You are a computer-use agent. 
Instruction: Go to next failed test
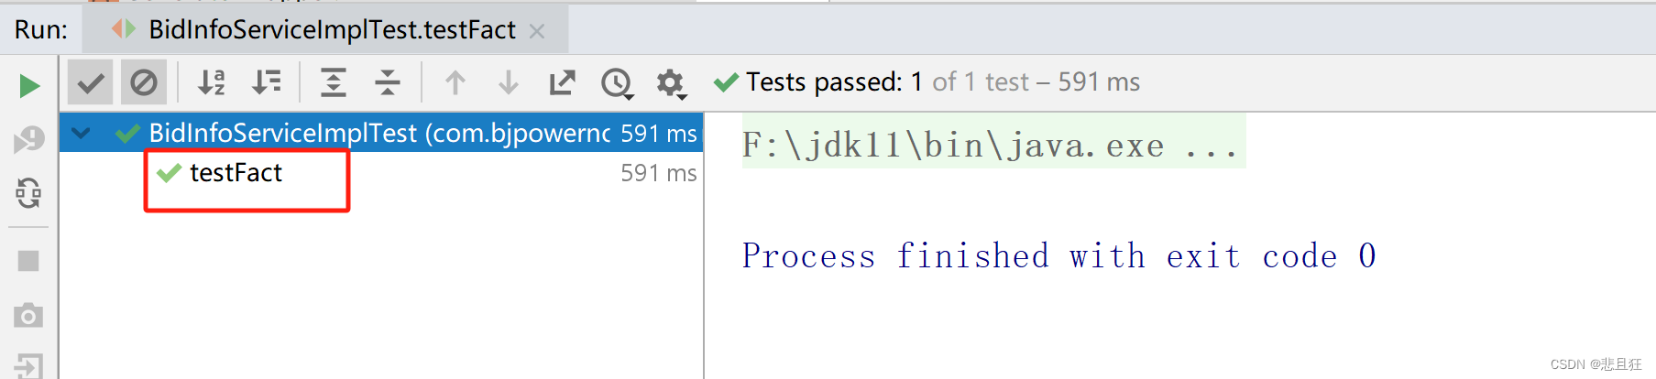pos(508,82)
